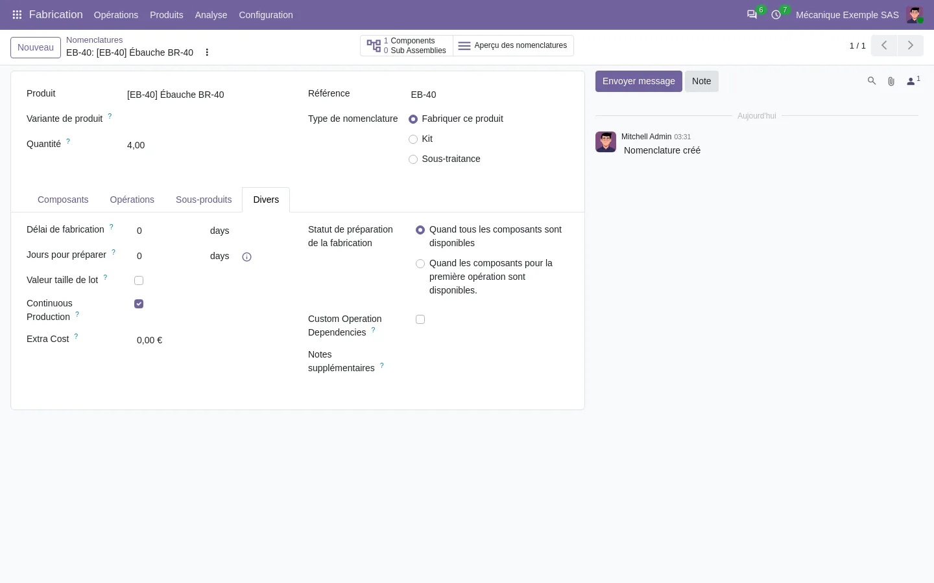Open help tooltip for Délai de fabrication
Viewport: 934px width, 583px height.
pyautogui.click(x=112, y=227)
